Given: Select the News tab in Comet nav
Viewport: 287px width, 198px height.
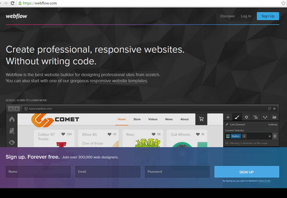Looking at the screenshot, I should click(x=169, y=119).
